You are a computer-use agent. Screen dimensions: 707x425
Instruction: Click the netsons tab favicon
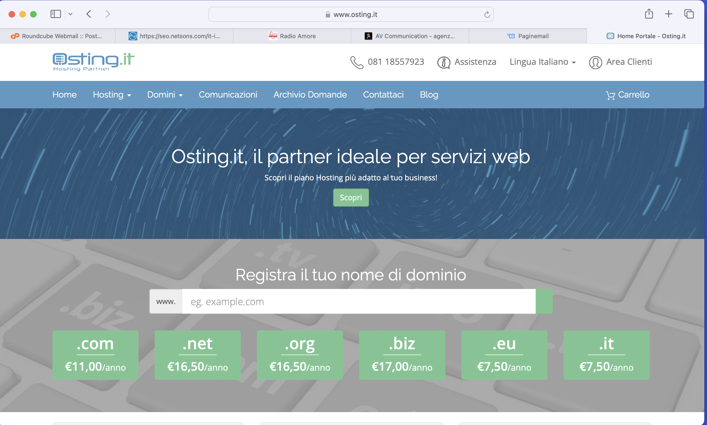pos(133,36)
